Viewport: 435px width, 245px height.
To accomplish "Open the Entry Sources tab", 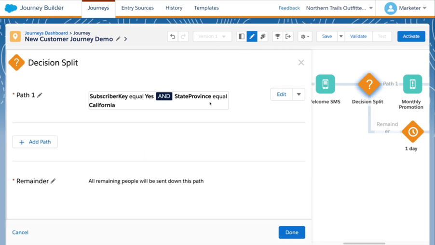I will pyautogui.click(x=137, y=8).
